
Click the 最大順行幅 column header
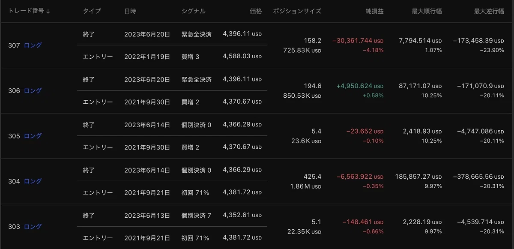(x=427, y=11)
